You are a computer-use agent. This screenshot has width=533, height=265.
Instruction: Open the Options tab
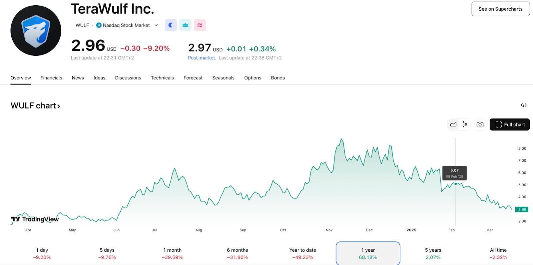pyautogui.click(x=253, y=78)
